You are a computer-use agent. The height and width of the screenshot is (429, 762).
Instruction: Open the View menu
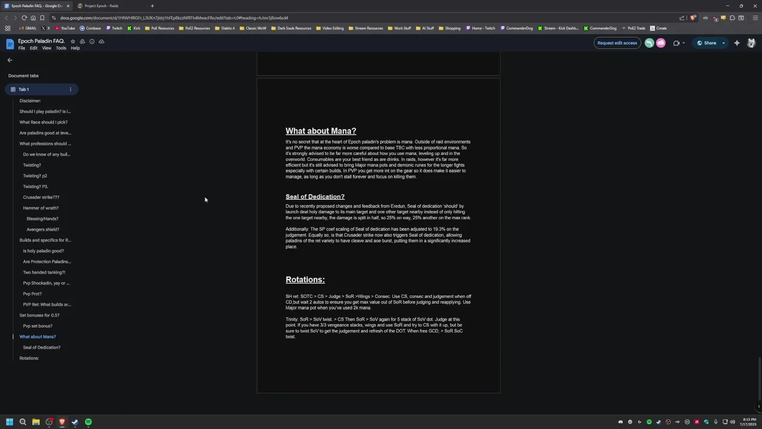tap(46, 48)
